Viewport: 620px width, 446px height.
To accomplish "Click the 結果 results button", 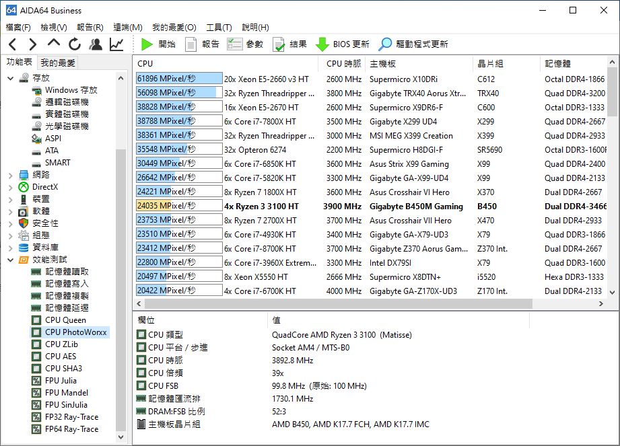I will click(x=289, y=44).
